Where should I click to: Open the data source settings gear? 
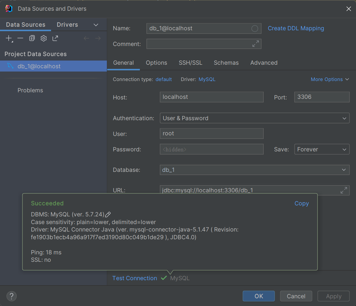[x=43, y=38]
